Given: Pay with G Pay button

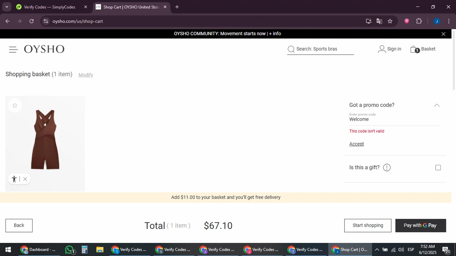Looking at the screenshot, I should tap(420, 226).
